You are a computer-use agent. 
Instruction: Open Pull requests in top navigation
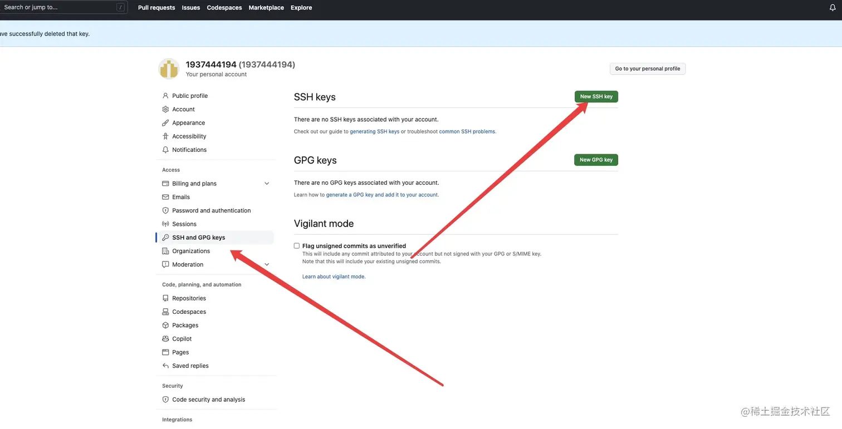[156, 8]
